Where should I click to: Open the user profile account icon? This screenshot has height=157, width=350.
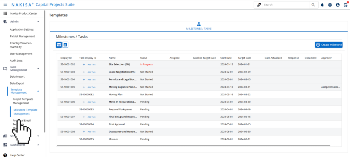click(338, 5)
